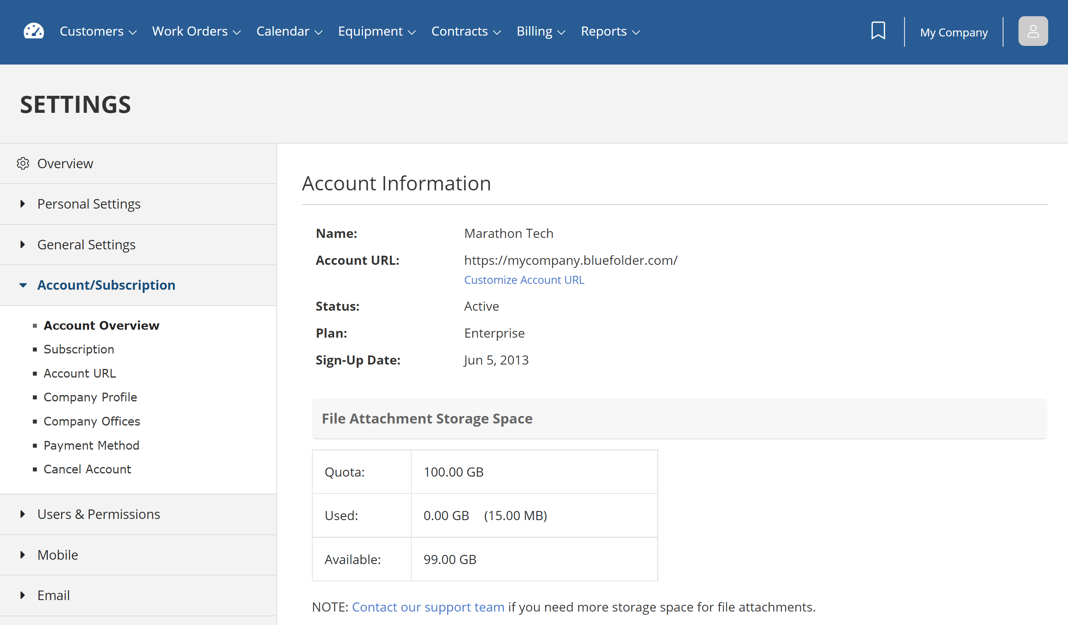This screenshot has width=1068, height=625.
Task: Open the bookmarks icon in header
Action: [x=878, y=31]
